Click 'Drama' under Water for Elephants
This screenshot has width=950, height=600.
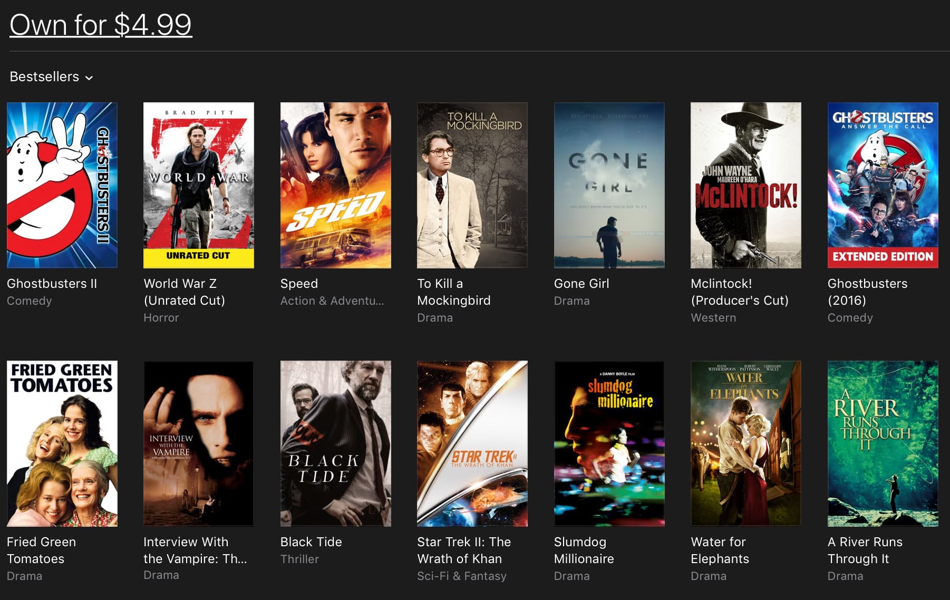pos(709,576)
